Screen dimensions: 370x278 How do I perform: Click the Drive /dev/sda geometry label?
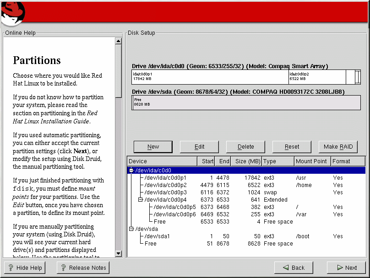(x=238, y=91)
